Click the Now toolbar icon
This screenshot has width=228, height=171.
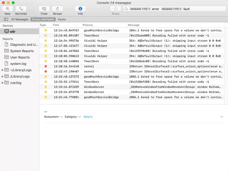[x=7, y=9]
